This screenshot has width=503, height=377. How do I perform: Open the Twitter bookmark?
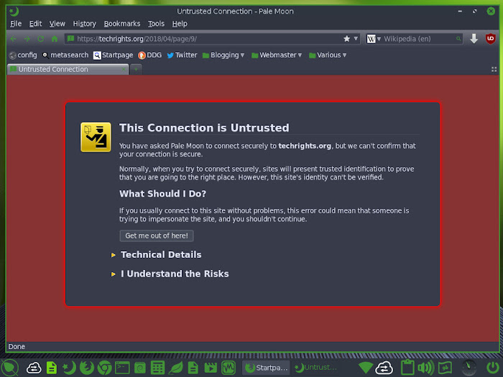tap(182, 55)
